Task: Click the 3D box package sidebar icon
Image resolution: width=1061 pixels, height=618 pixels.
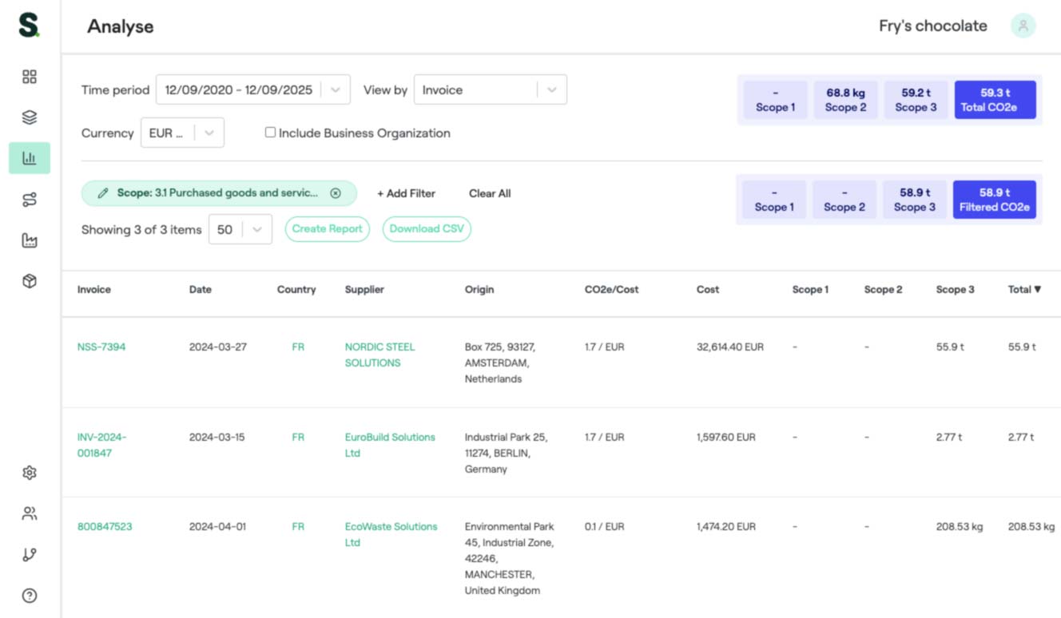Action: (x=30, y=281)
